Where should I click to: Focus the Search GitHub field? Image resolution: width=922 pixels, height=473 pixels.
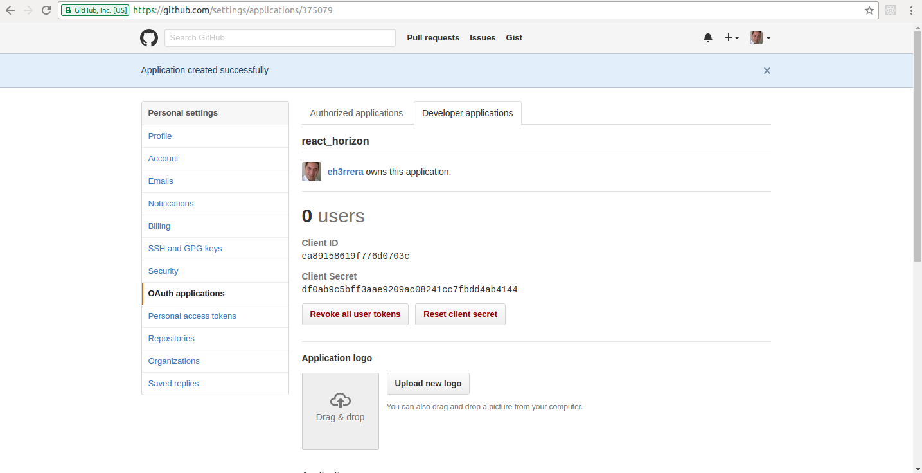pos(280,38)
